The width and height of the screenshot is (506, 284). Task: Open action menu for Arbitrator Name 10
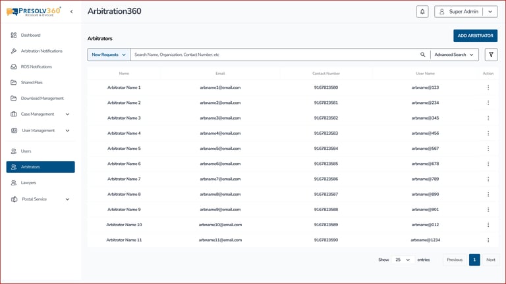coord(488,225)
